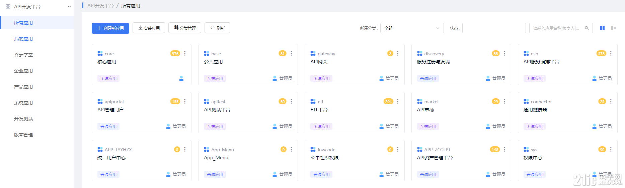Open the 菜单组织权限 card title
Screen dimensions: 625x188
[x=324, y=158]
